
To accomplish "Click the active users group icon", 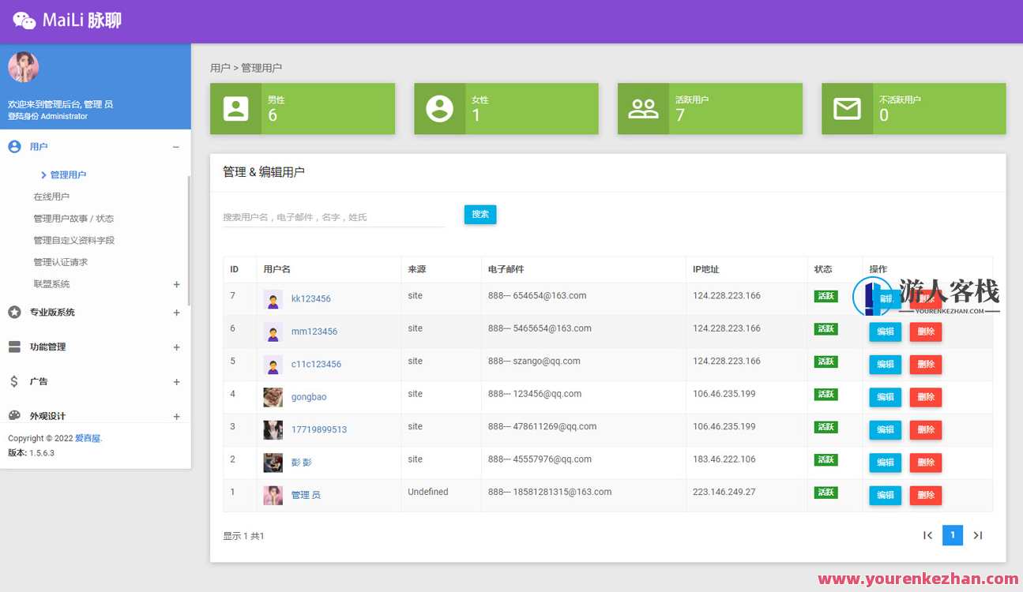I will coord(643,108).
